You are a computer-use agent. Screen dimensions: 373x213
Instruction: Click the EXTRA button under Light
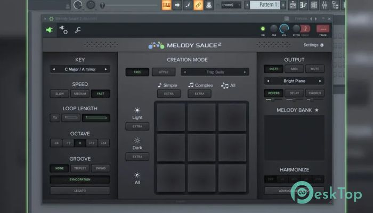(x=137, y=126)
